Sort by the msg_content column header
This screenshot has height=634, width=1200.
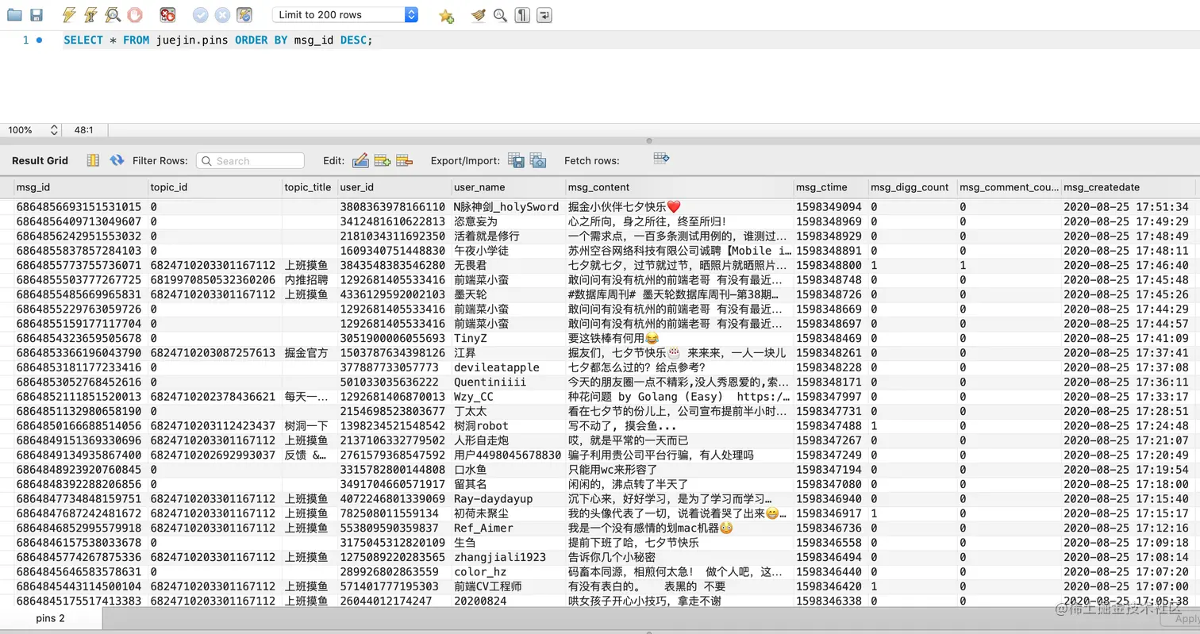click(x=680, y=187)
